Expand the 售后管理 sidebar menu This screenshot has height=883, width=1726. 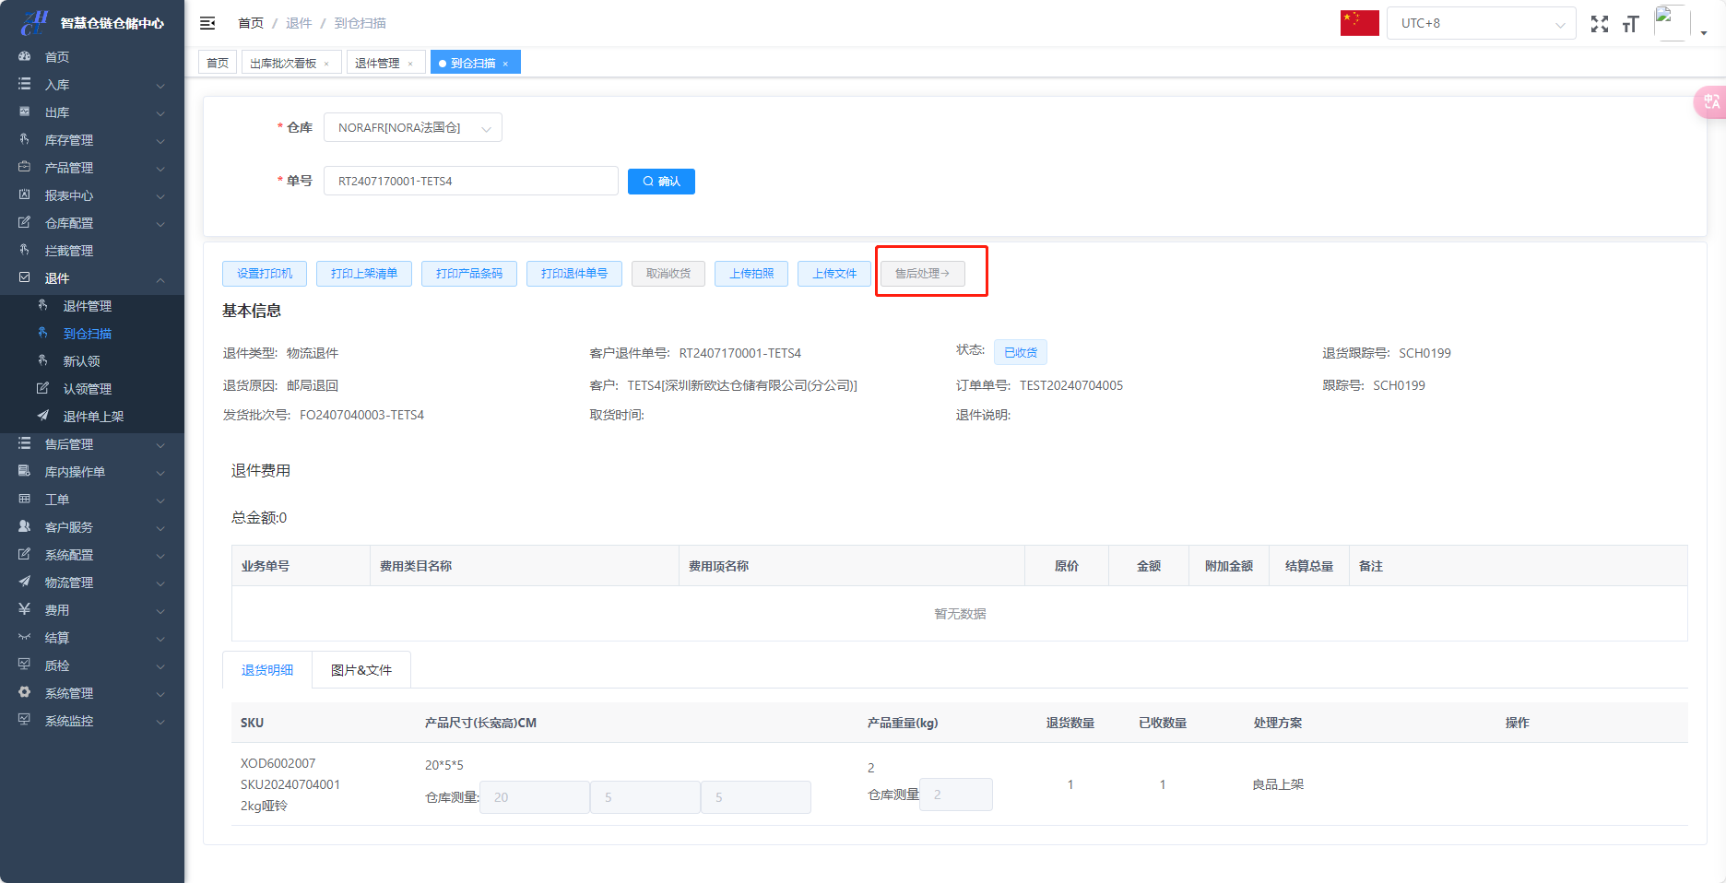tap(92, 444)
